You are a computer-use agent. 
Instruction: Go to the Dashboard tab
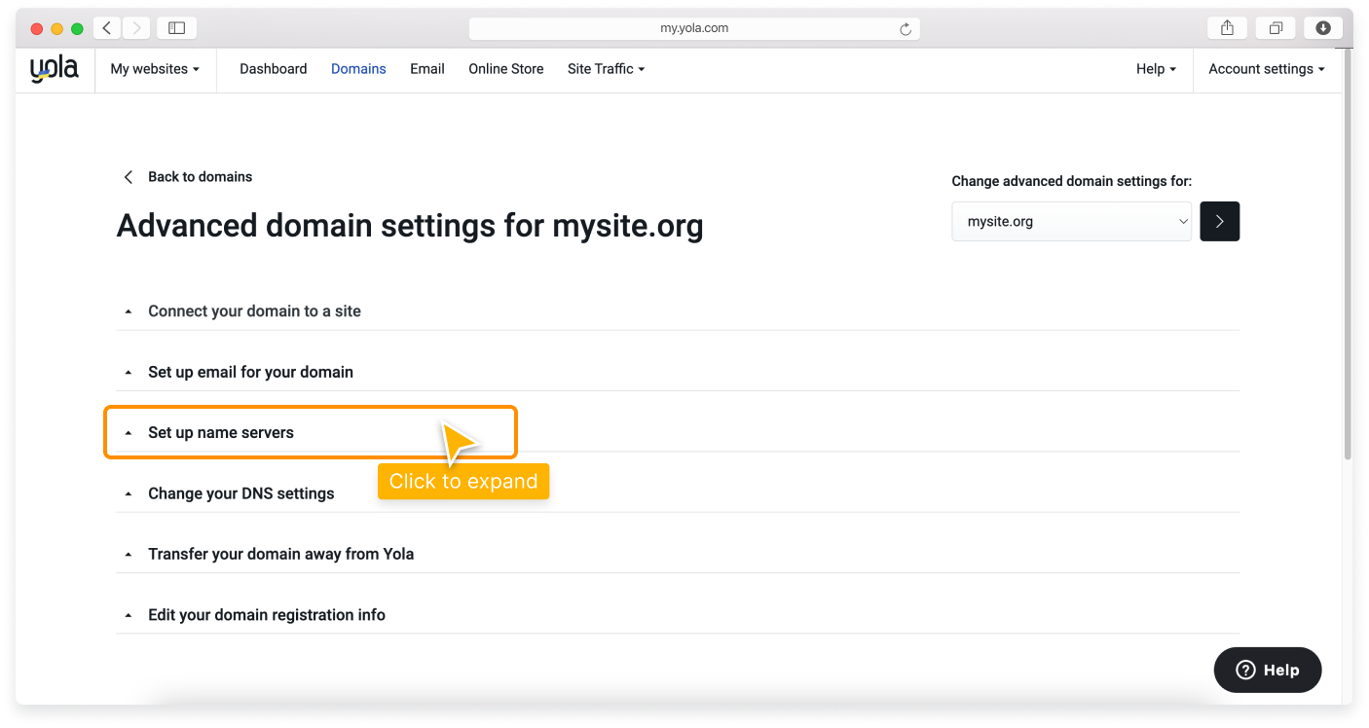click(x=273, y=69)
